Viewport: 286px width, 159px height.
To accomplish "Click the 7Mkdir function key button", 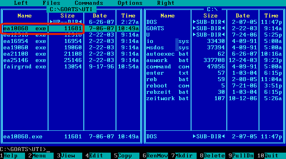I will pyautogui.click(x=184, y=156).
